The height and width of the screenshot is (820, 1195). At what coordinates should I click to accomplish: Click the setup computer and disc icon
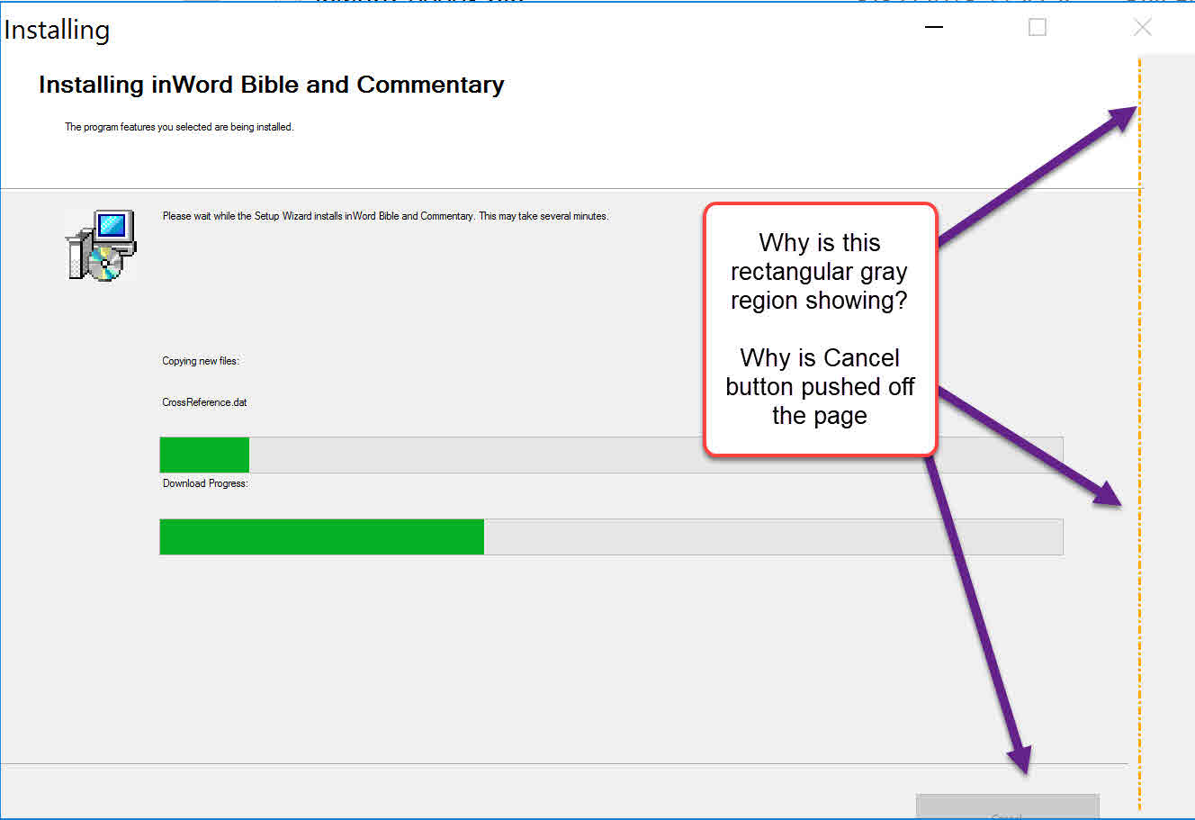tap(101, 246)
